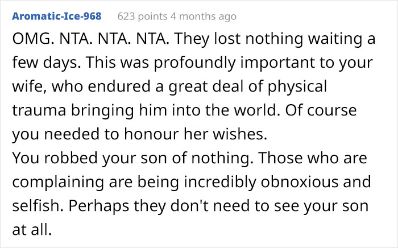Click the words 'few days' in the comment
The image size is (398, 248).
click(46, 63)
